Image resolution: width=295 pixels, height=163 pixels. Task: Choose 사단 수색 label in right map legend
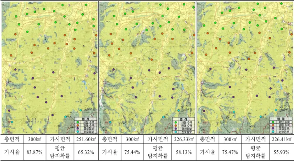point(284,122)
